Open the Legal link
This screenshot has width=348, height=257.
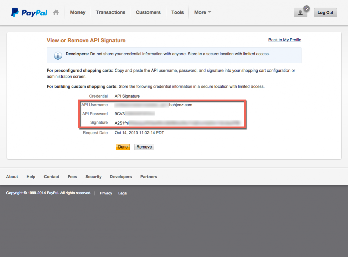pos(123,193)
